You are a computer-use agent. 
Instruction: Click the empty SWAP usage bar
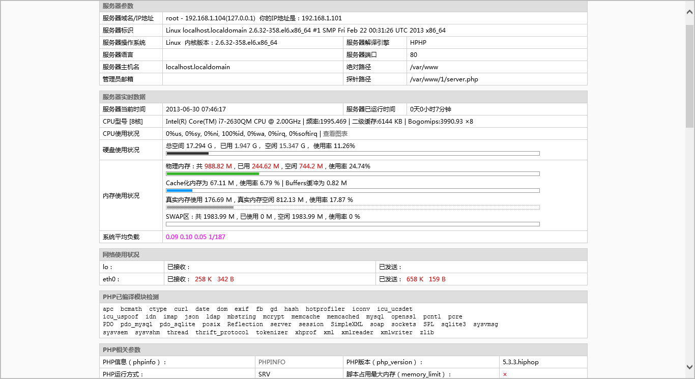coord(353,224)
